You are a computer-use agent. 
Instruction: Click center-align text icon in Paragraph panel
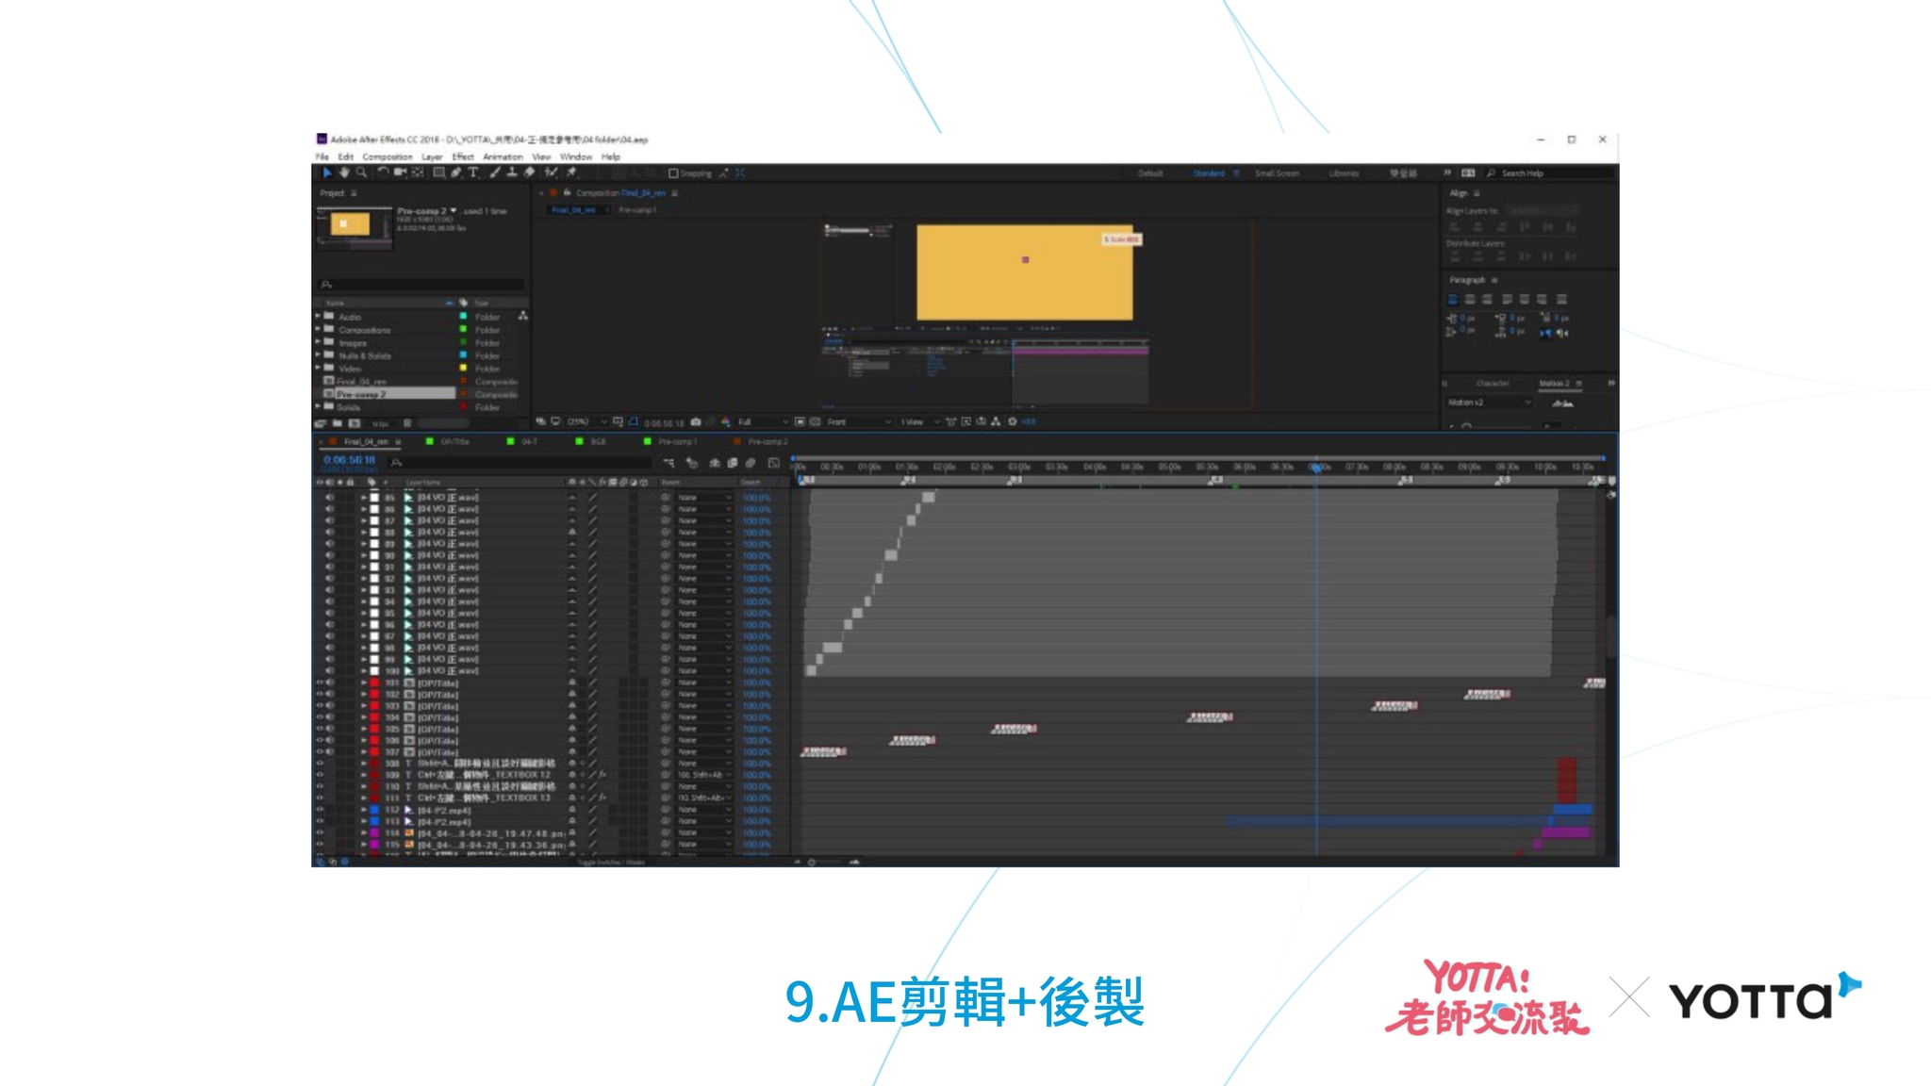coord(1470,300)
